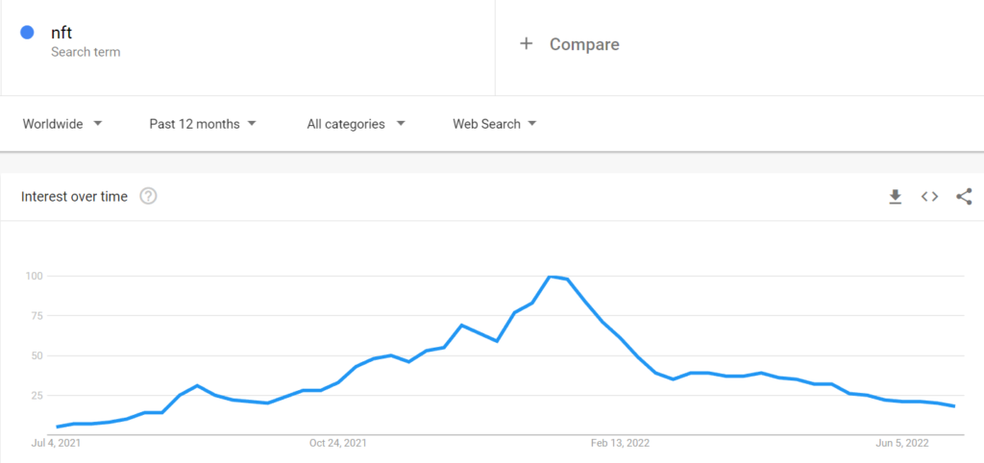Click the share icon for the chart
The image size is (984, 463).
pyautogui.click(x=964, y=196)
